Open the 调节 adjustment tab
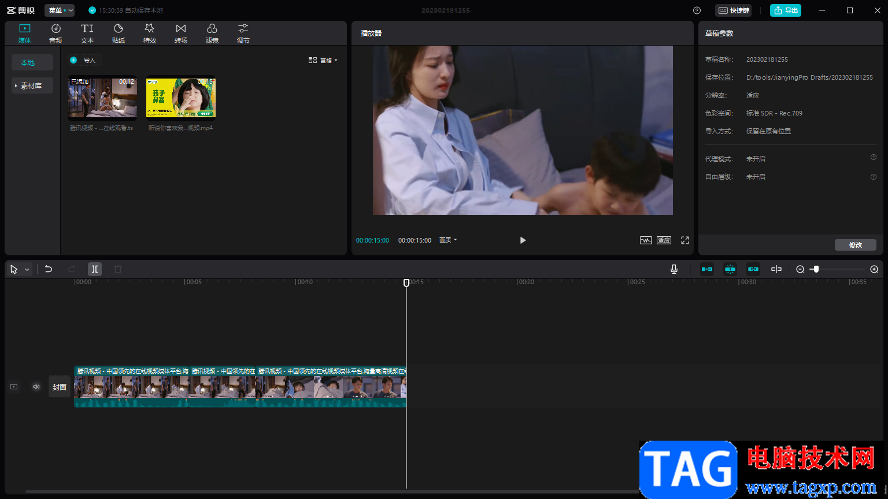The height and width of the screenshot is (499, 888). pyautogui.click(x=243, y=33)
